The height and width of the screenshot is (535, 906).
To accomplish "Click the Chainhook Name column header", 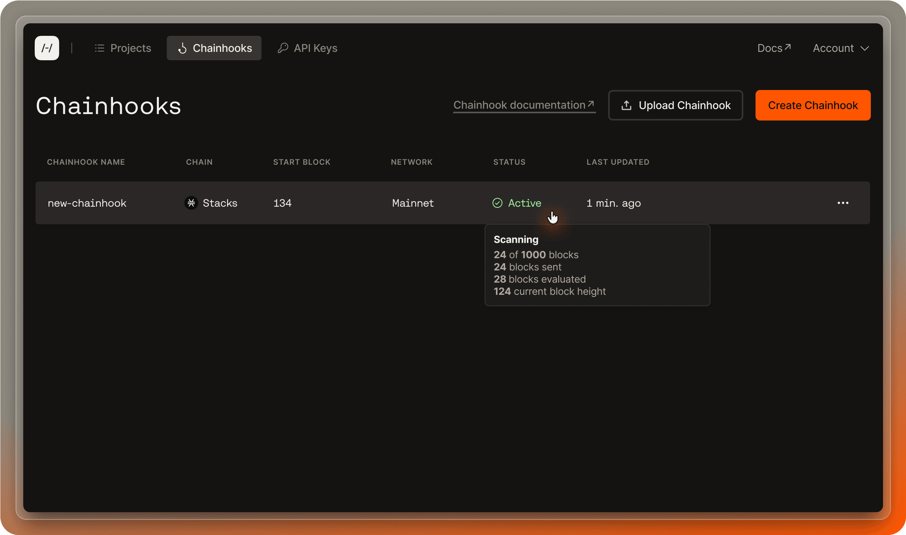I will [86, 162].
